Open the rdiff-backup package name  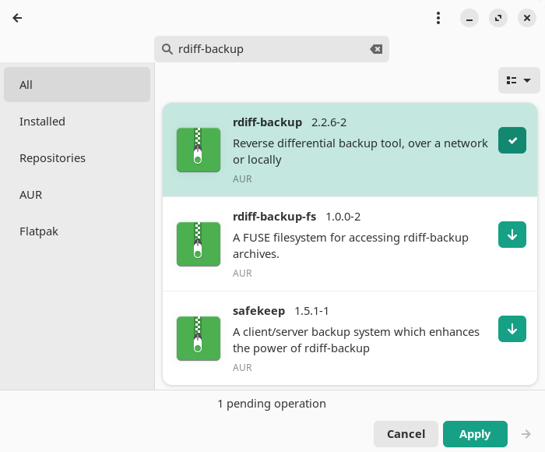tap(267, 122)
